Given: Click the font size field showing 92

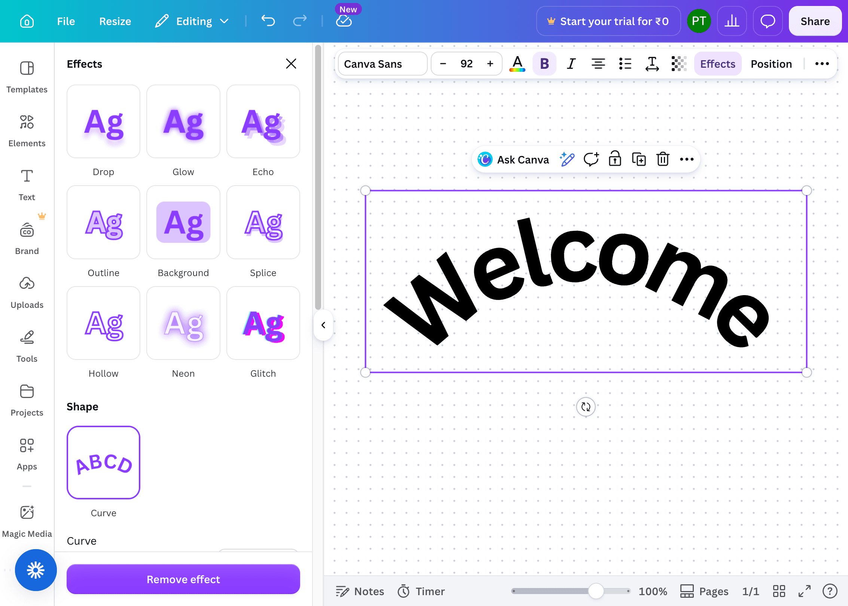Looking at the screenshot, I should pos(467,64).
